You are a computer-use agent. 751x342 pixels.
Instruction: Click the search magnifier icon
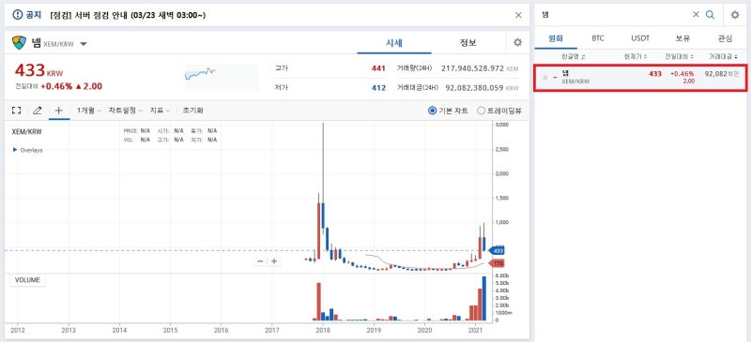(x=711, y=15)
